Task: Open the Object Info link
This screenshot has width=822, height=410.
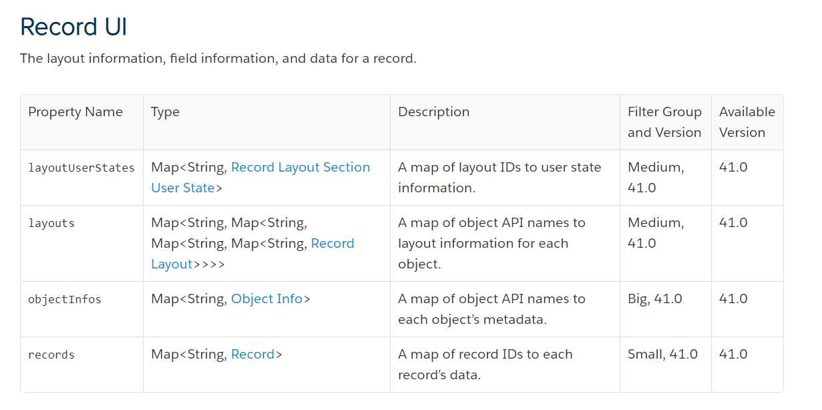Action: coord(267,298)
